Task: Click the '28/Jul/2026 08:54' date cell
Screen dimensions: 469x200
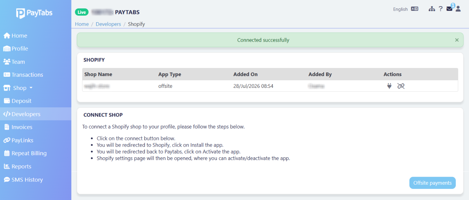Action: (253, 86)
